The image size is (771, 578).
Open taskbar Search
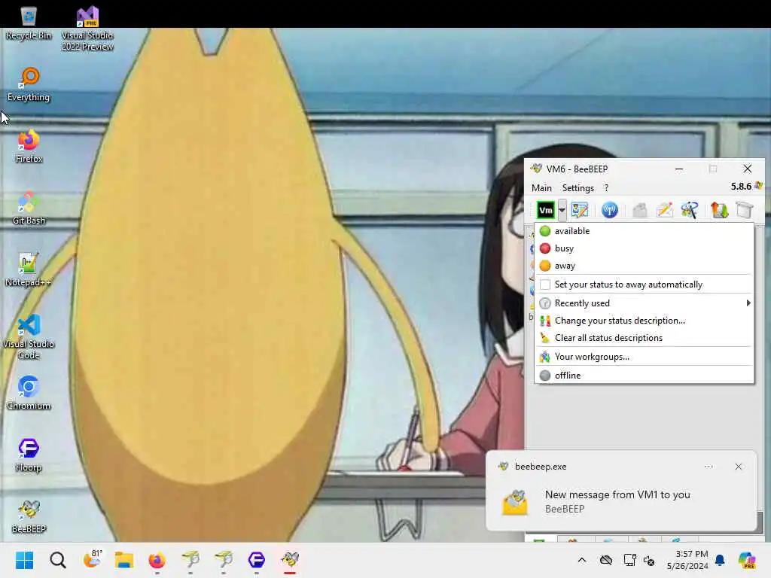tap(57, 560)
